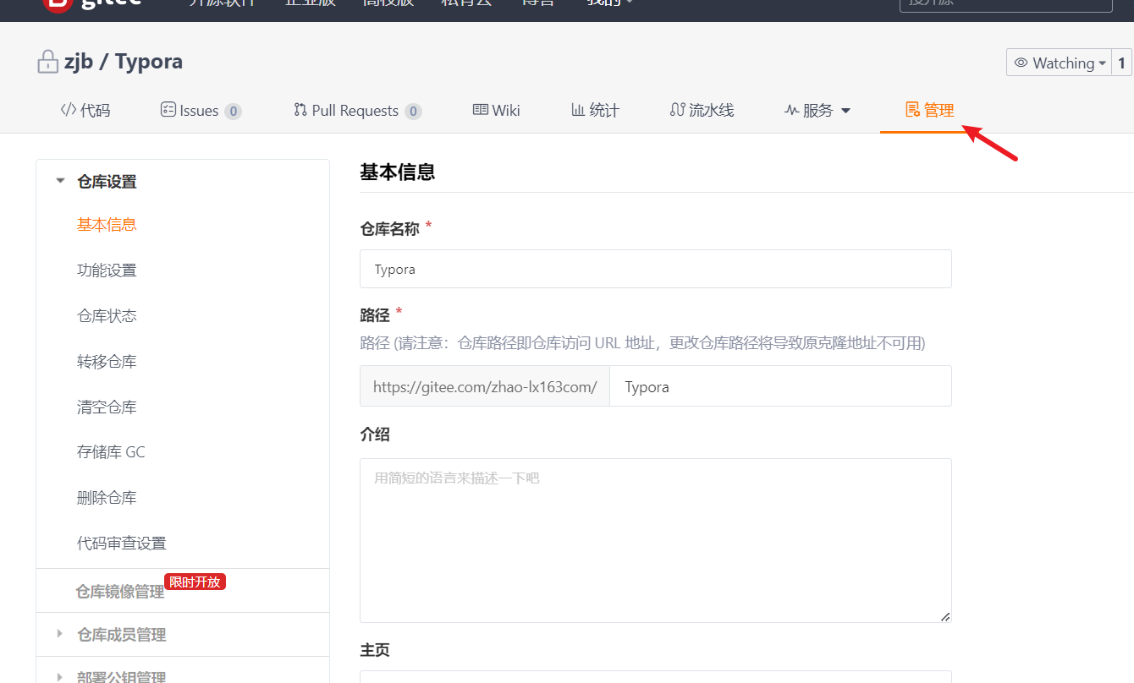Image resolution: width=1134 pixels, height=683 pixels.
Task: Click the top search box
Action: 1005,5
